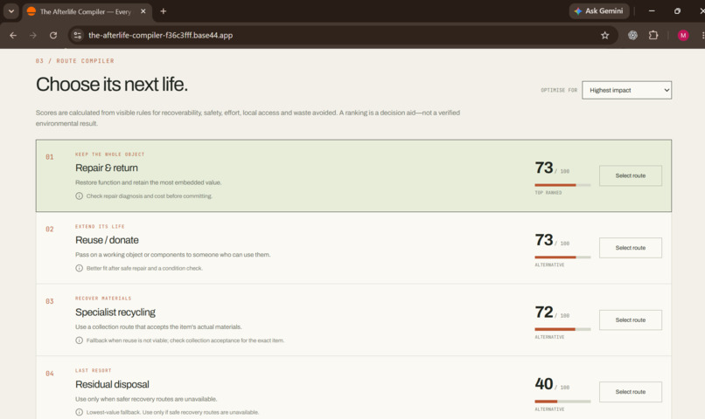
Task: Click the Ask Gemini button
Action: pos(600,11)
